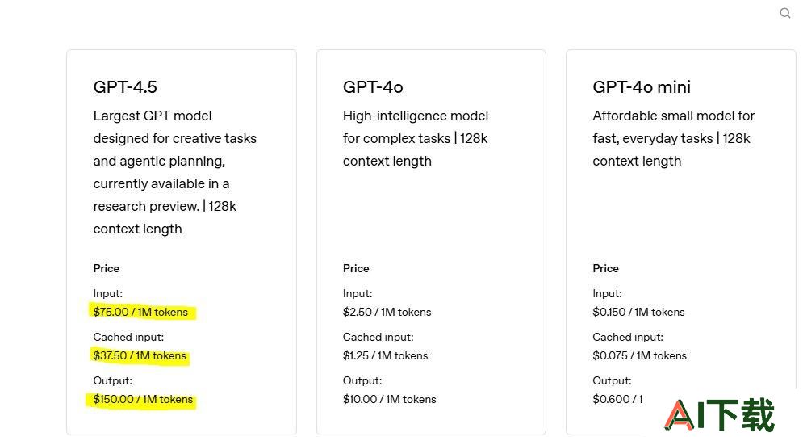Click highlighted $37.50 / 1M tokens cached price
The image size is (803, 437).
pos(140,355)
